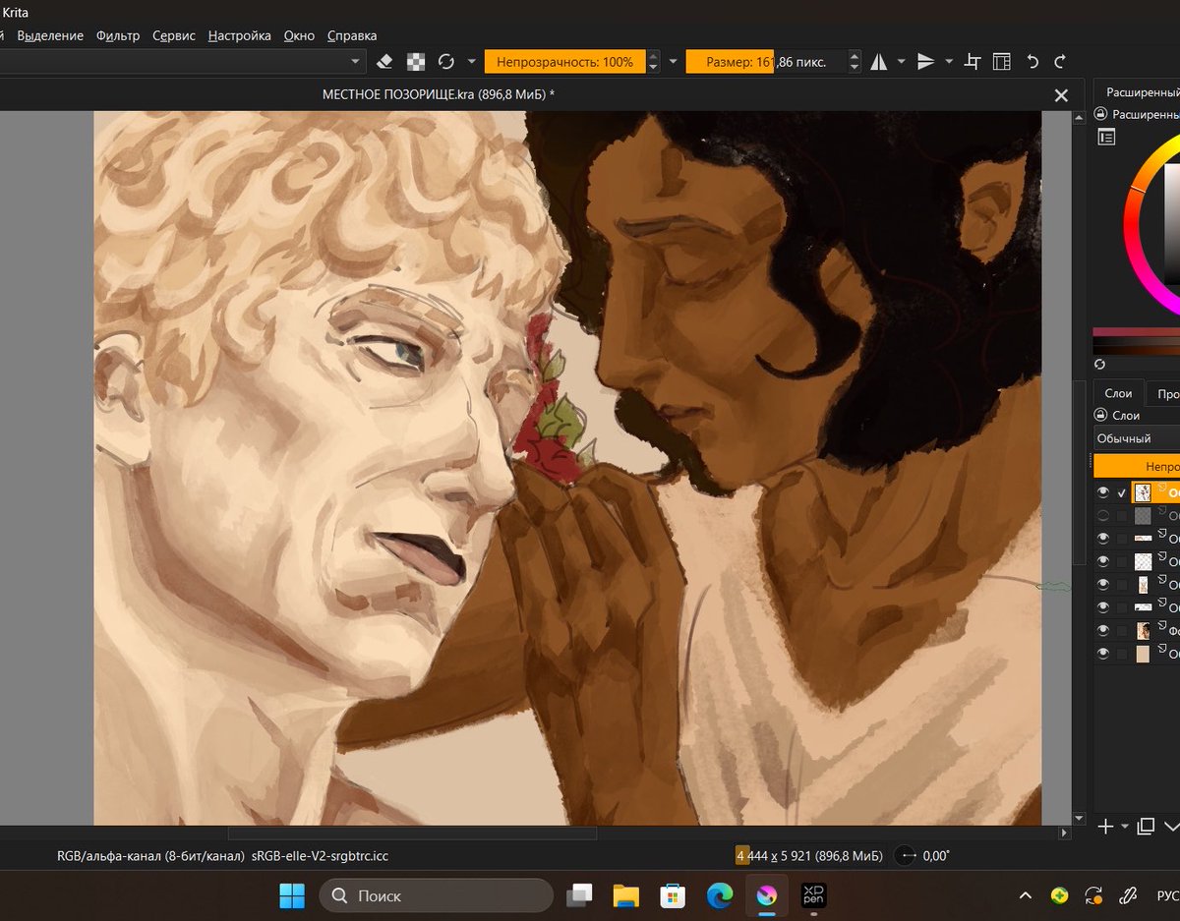Viewport: 1180px width, 921px height.
Task: Toggle checkbox on hidden second layer
Action: (x=1122, y=515)
